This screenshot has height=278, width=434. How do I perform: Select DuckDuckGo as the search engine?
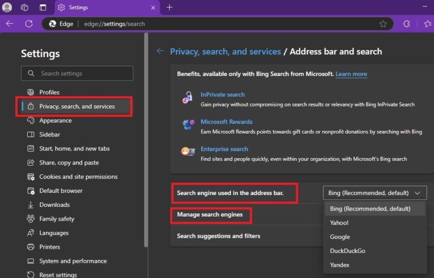click(375, 251)
